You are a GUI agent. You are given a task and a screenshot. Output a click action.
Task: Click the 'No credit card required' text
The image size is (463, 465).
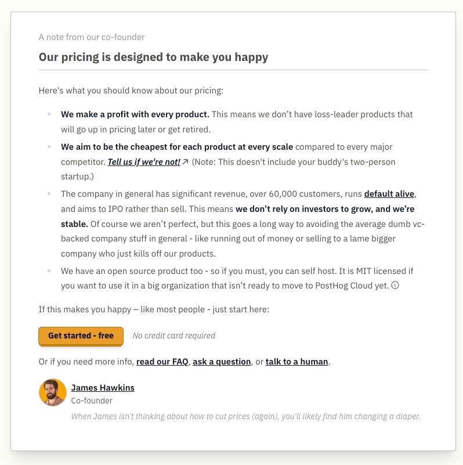coord(173,336)
